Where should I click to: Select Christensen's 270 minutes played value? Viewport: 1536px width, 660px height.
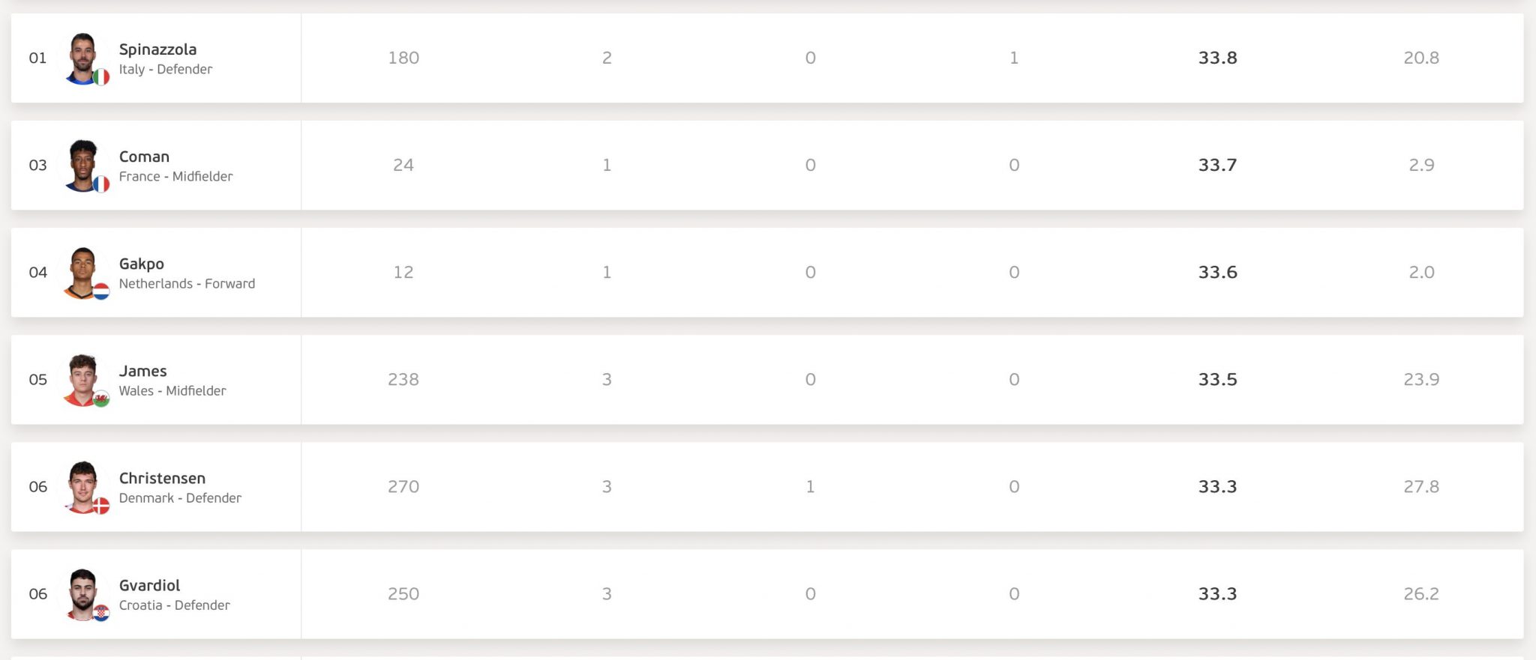[x=403, y=487]
